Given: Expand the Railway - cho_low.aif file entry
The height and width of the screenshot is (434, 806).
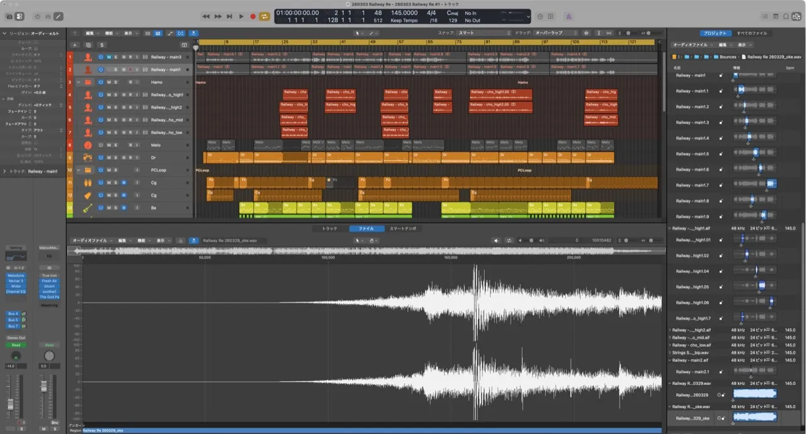Looking at the screenshot, I should point(670,345).
